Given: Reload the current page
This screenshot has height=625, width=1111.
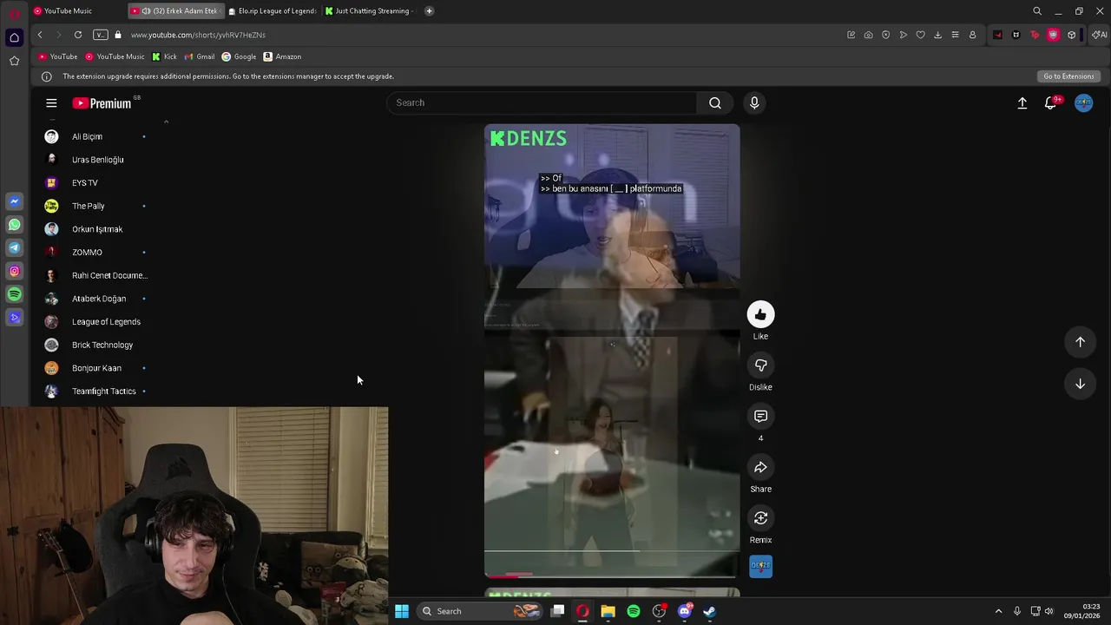Looking at the screenshot, I should click(78, 35).
